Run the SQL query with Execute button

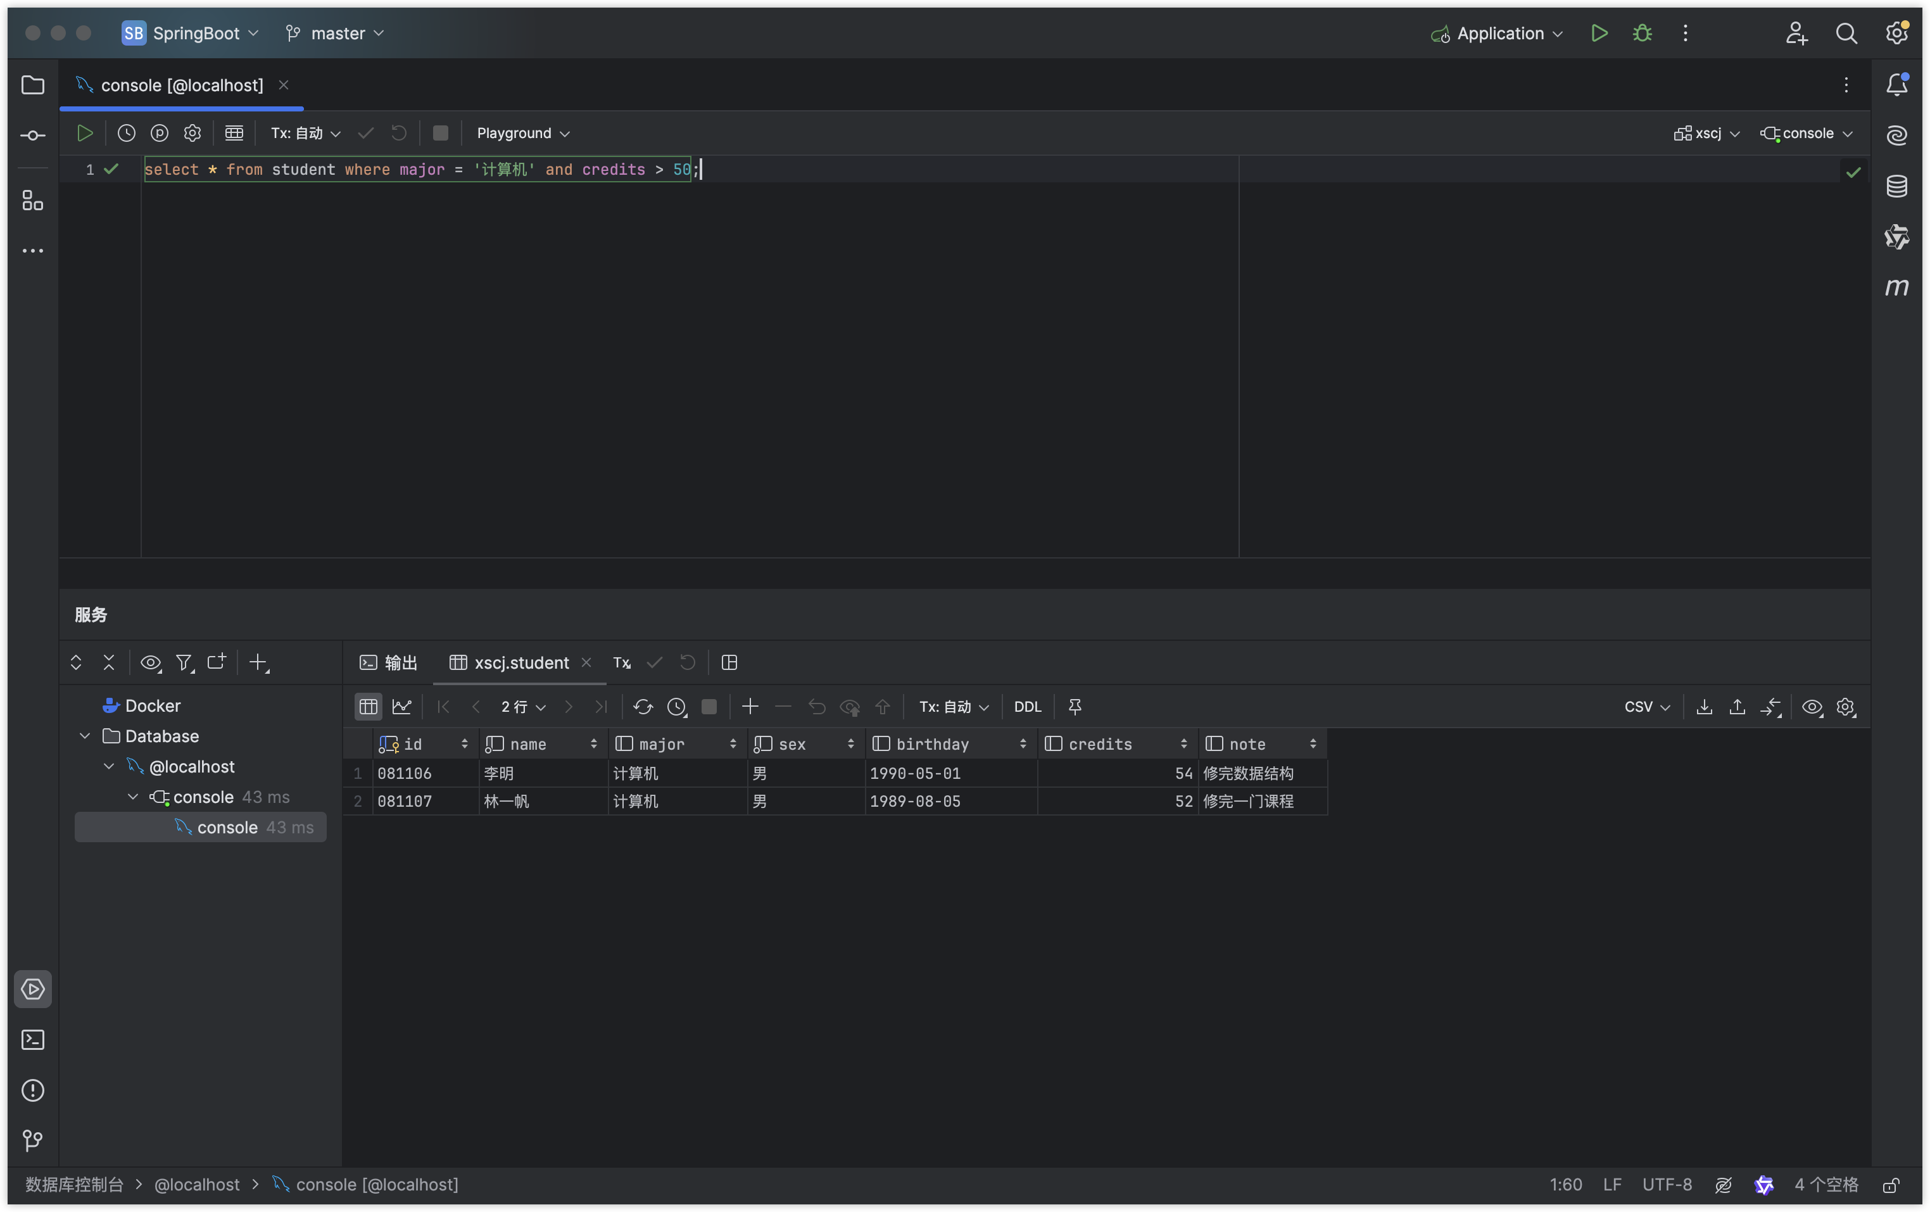coord(84,133)
